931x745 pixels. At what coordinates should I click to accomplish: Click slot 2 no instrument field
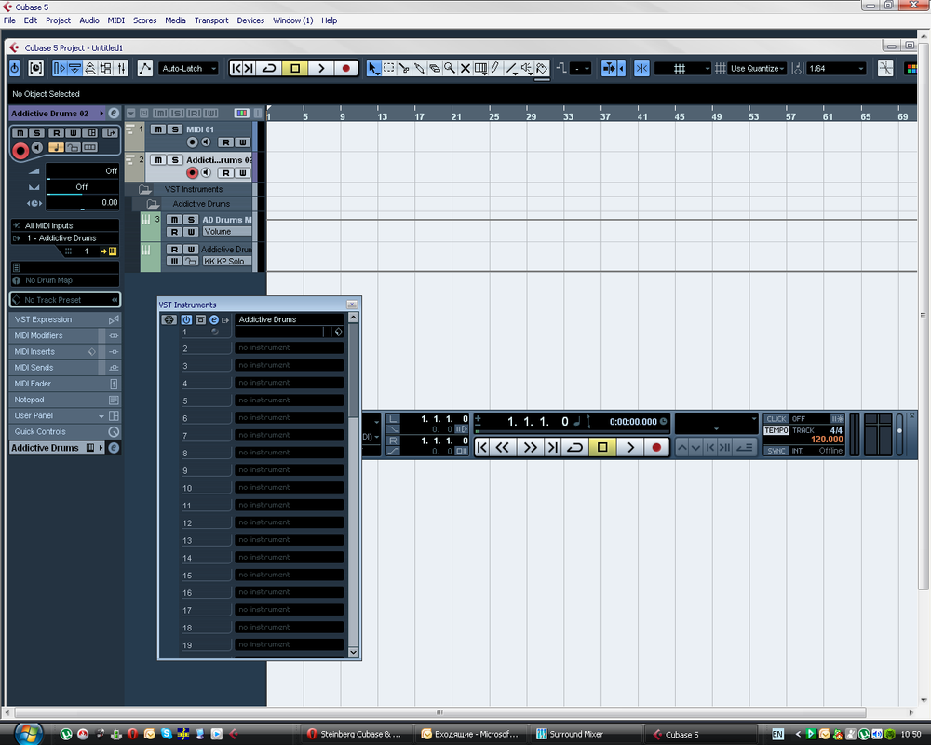point(290,348)
